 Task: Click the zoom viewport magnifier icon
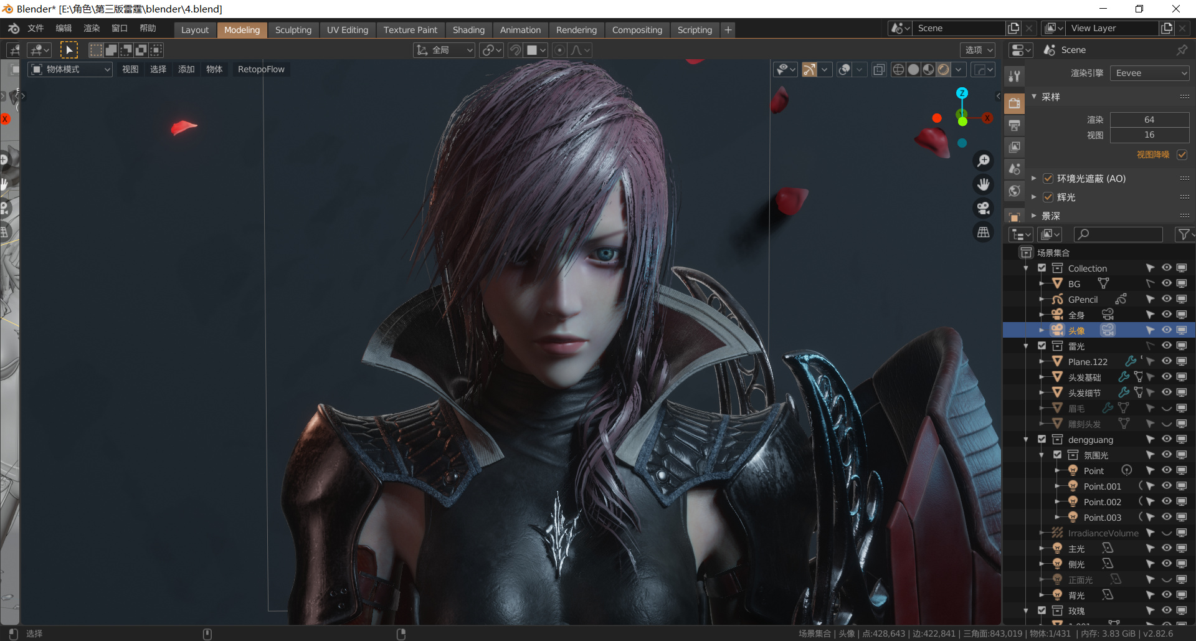point(984,161)
